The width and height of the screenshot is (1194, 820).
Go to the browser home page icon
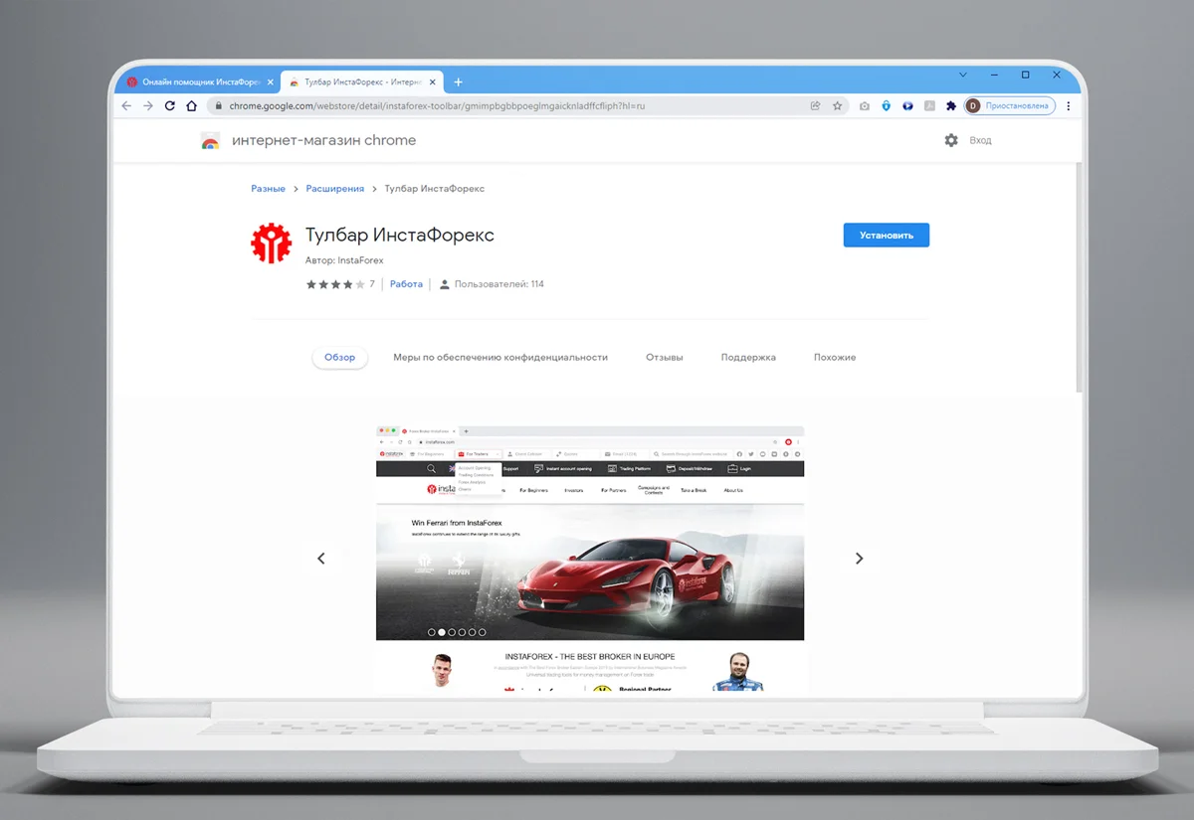point(191,106)
